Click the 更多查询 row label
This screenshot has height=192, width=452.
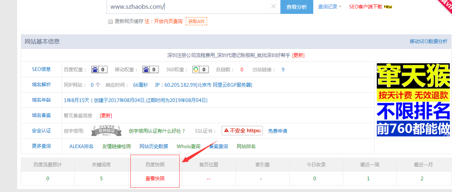coord(41,146)
